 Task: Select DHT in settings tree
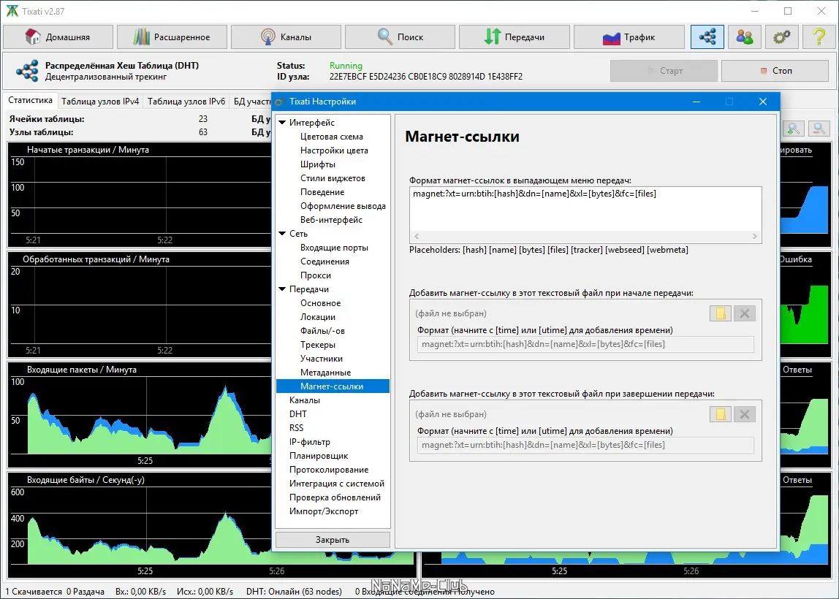(x=298, y=414)
